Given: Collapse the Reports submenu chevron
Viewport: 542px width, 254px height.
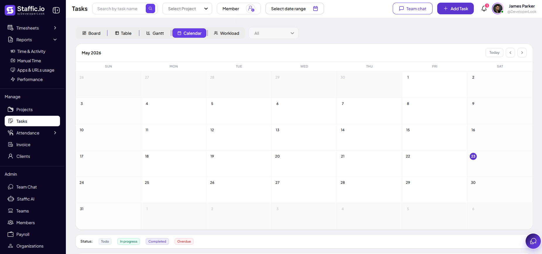Looking at the screenshot, I should click(55, 39).
